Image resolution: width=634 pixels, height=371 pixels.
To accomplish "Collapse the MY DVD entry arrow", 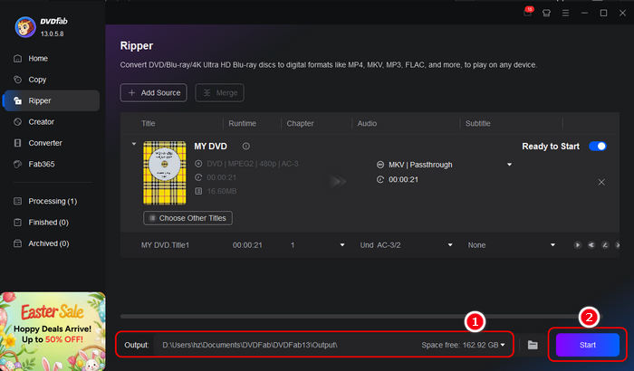I will [134, 144].
